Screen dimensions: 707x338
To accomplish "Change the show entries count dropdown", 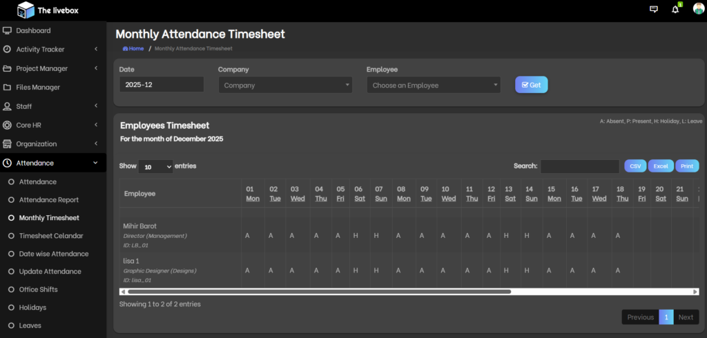I will 156,166.
